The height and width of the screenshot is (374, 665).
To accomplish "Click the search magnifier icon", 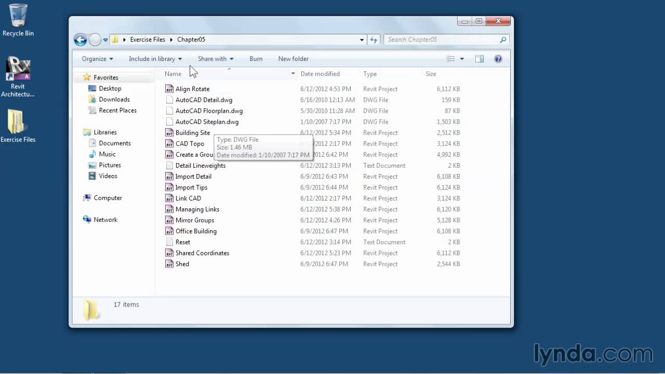I will [502, 39].
